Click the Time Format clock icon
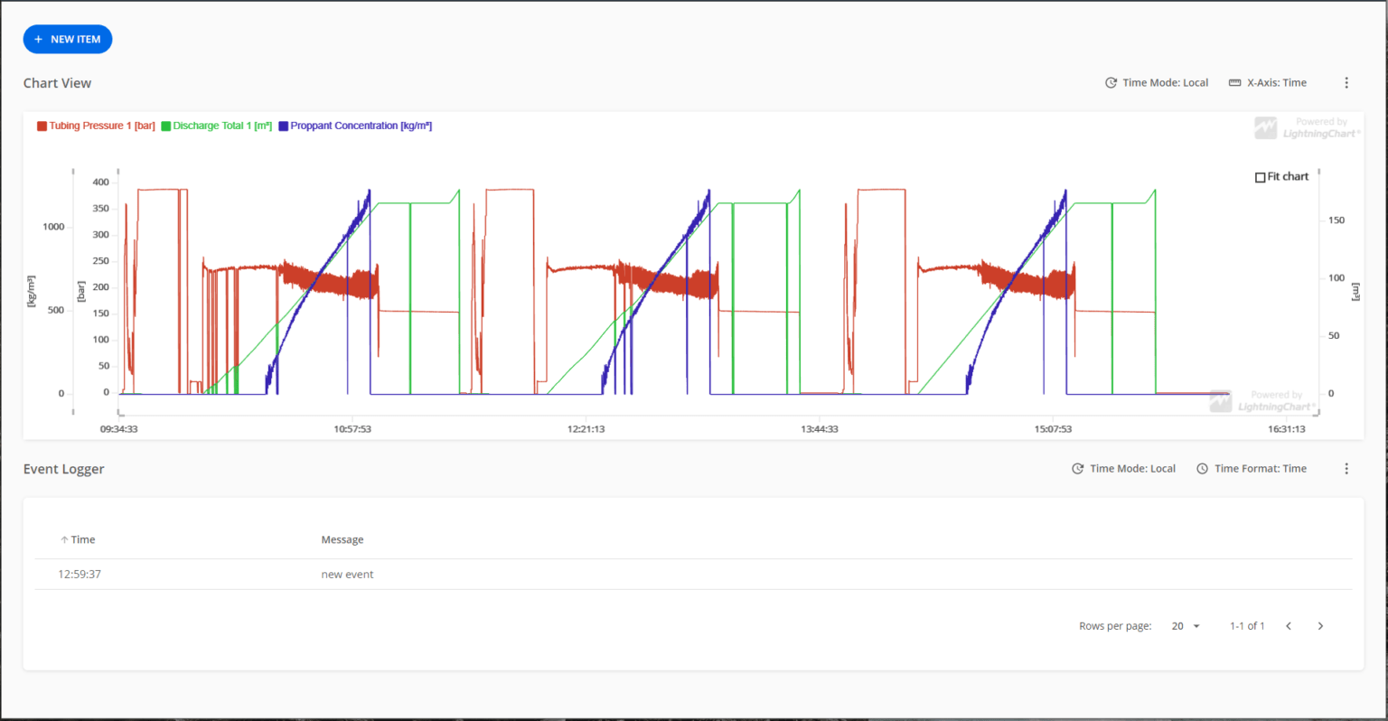The image size is (1388, 721). pos(1202,469)
